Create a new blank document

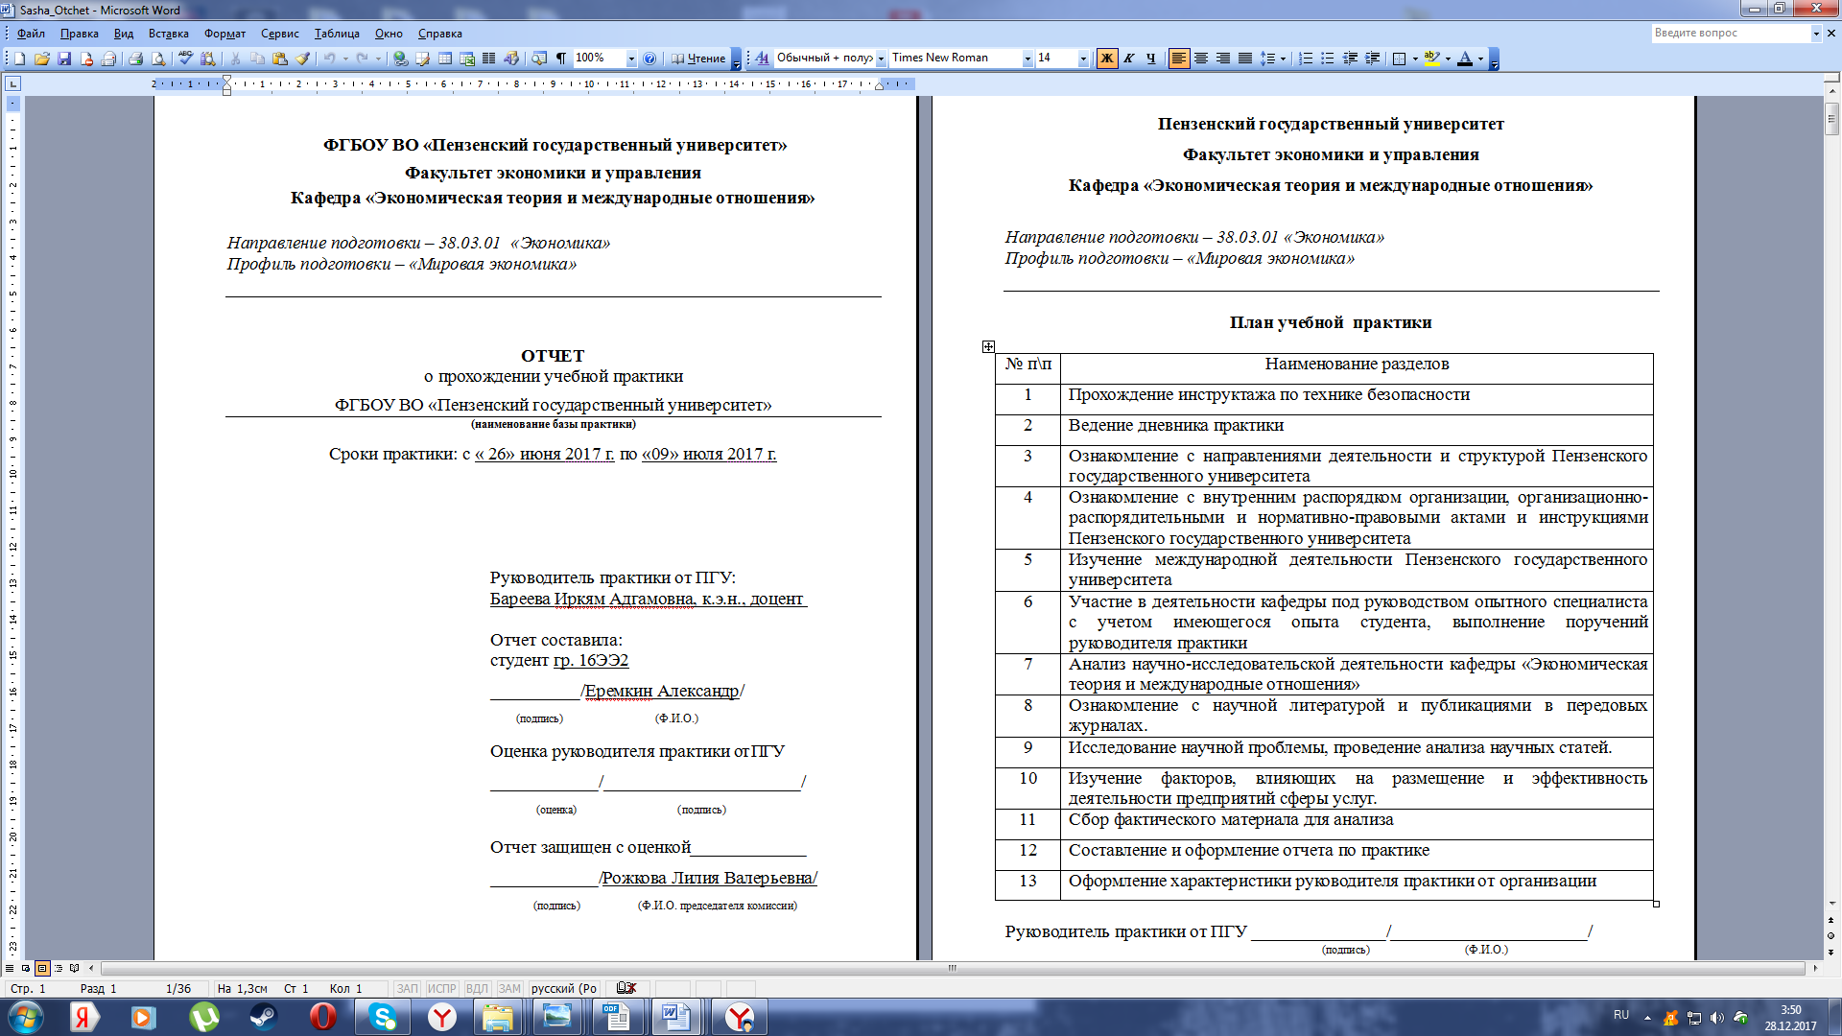19,59
